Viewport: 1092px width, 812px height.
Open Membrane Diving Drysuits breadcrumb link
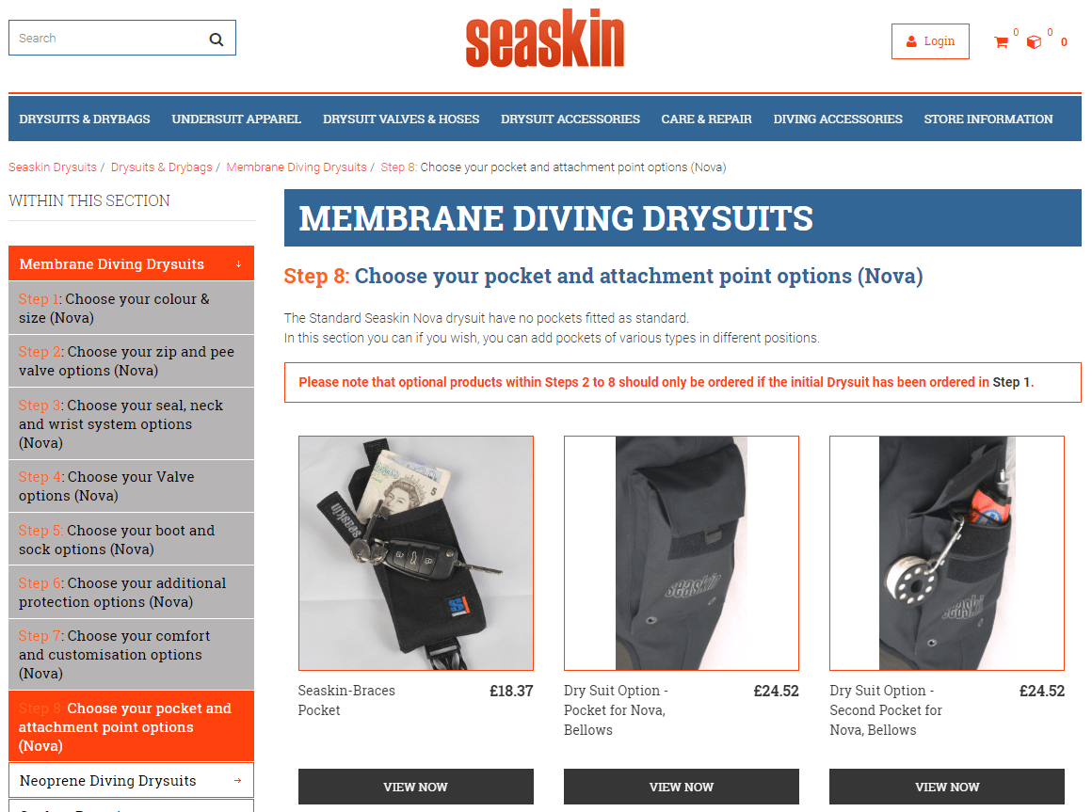tap(297, 167)
